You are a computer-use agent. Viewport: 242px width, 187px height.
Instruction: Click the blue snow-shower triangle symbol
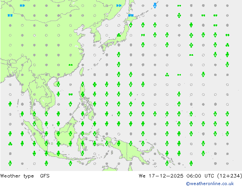(155, 5)
